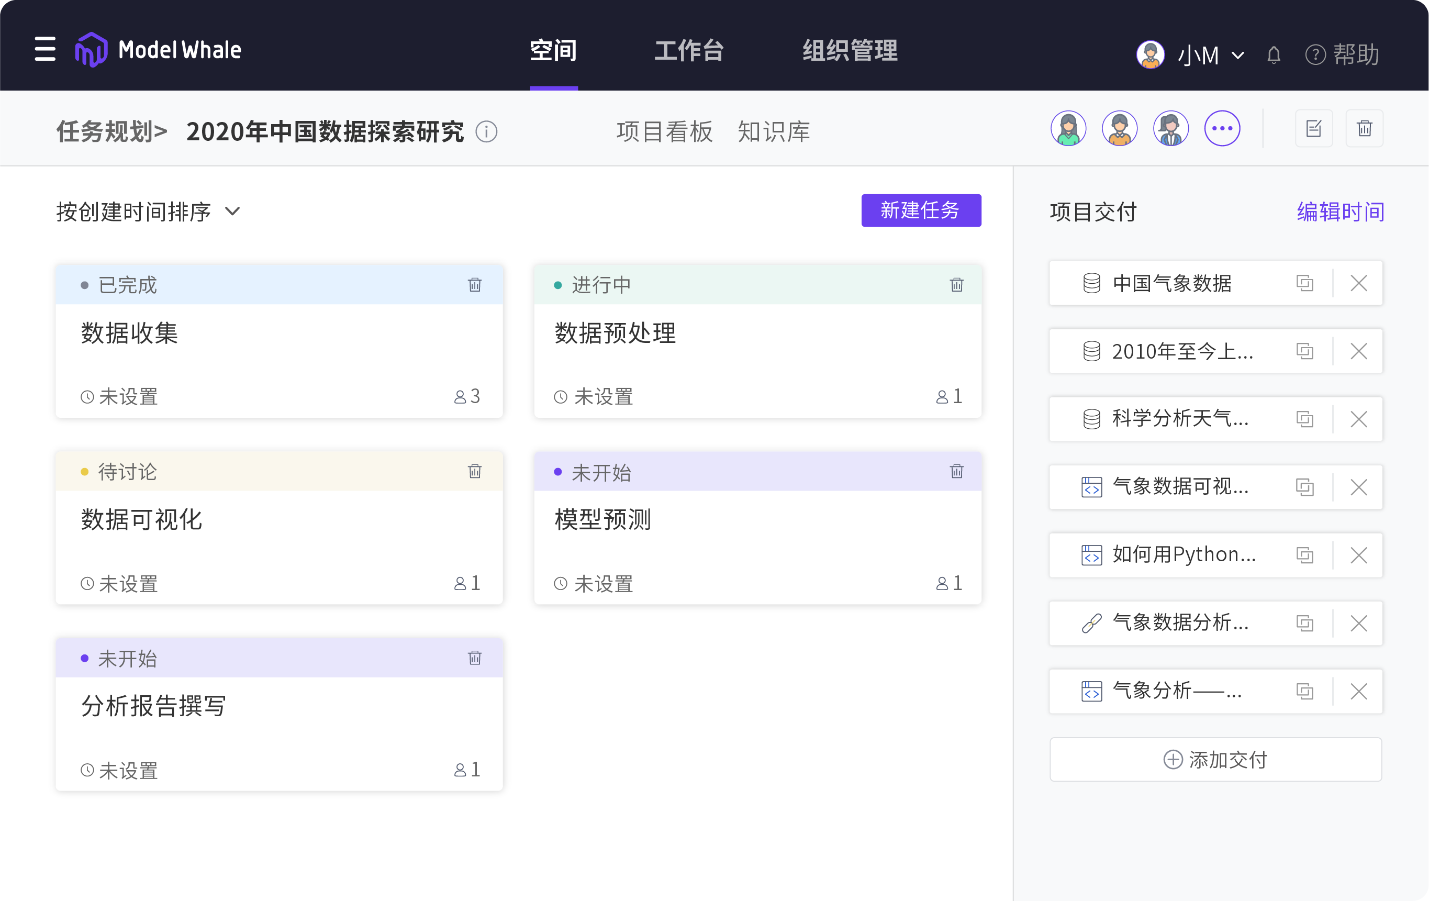
Task: Click the delete project trash icon in header
Action: [x=1364, y=128]
